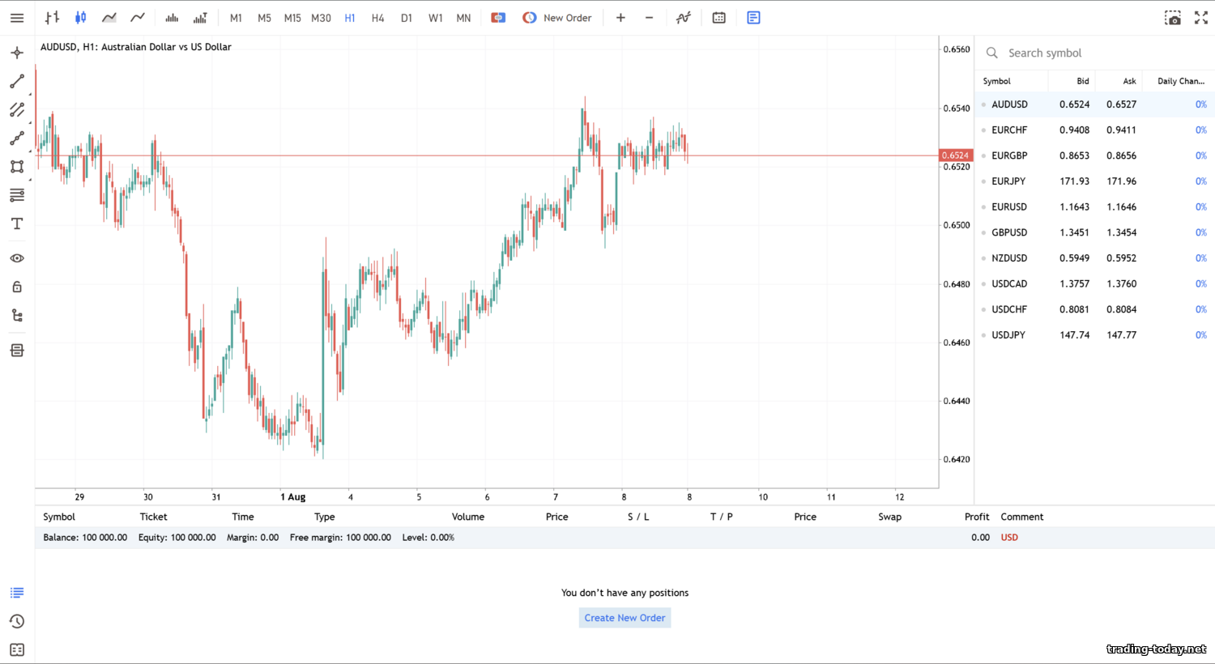Select the crosshair cursor tool
1215x664 pixels.
click(x=17, y=53)
